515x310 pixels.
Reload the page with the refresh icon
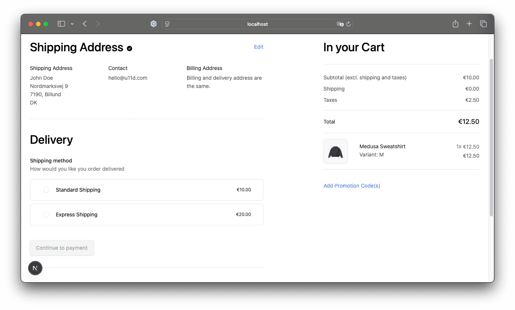point(348,24)
